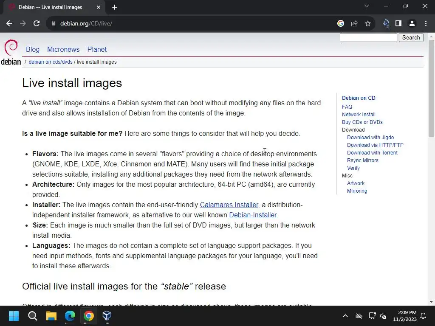The width and height of the screenshot is (435, 326).
Task: View site info via lock icon
Action: coord(54,24)
